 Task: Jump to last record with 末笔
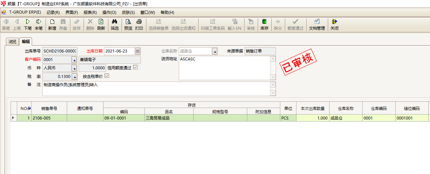click(x=39, y=24)
